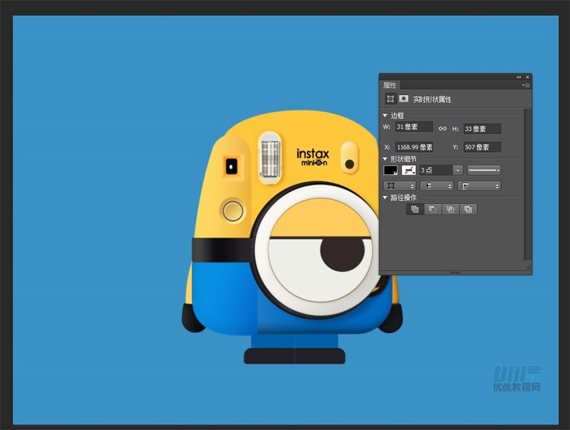Select the subtract front shape operation

432,209
